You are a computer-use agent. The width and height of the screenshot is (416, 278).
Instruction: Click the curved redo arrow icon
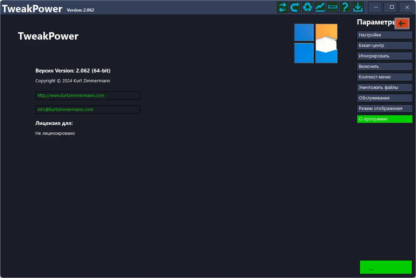click(295, 7)
